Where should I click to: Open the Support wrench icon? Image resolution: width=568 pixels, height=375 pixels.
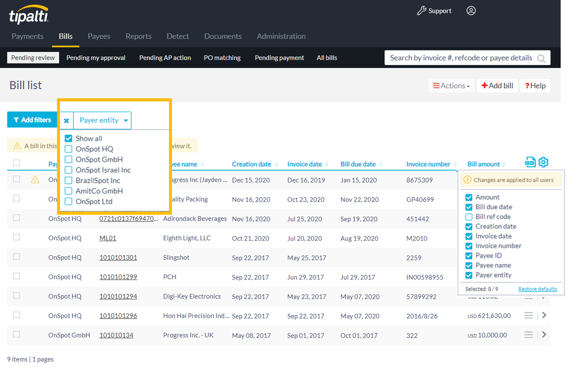[x=422, y=10]
